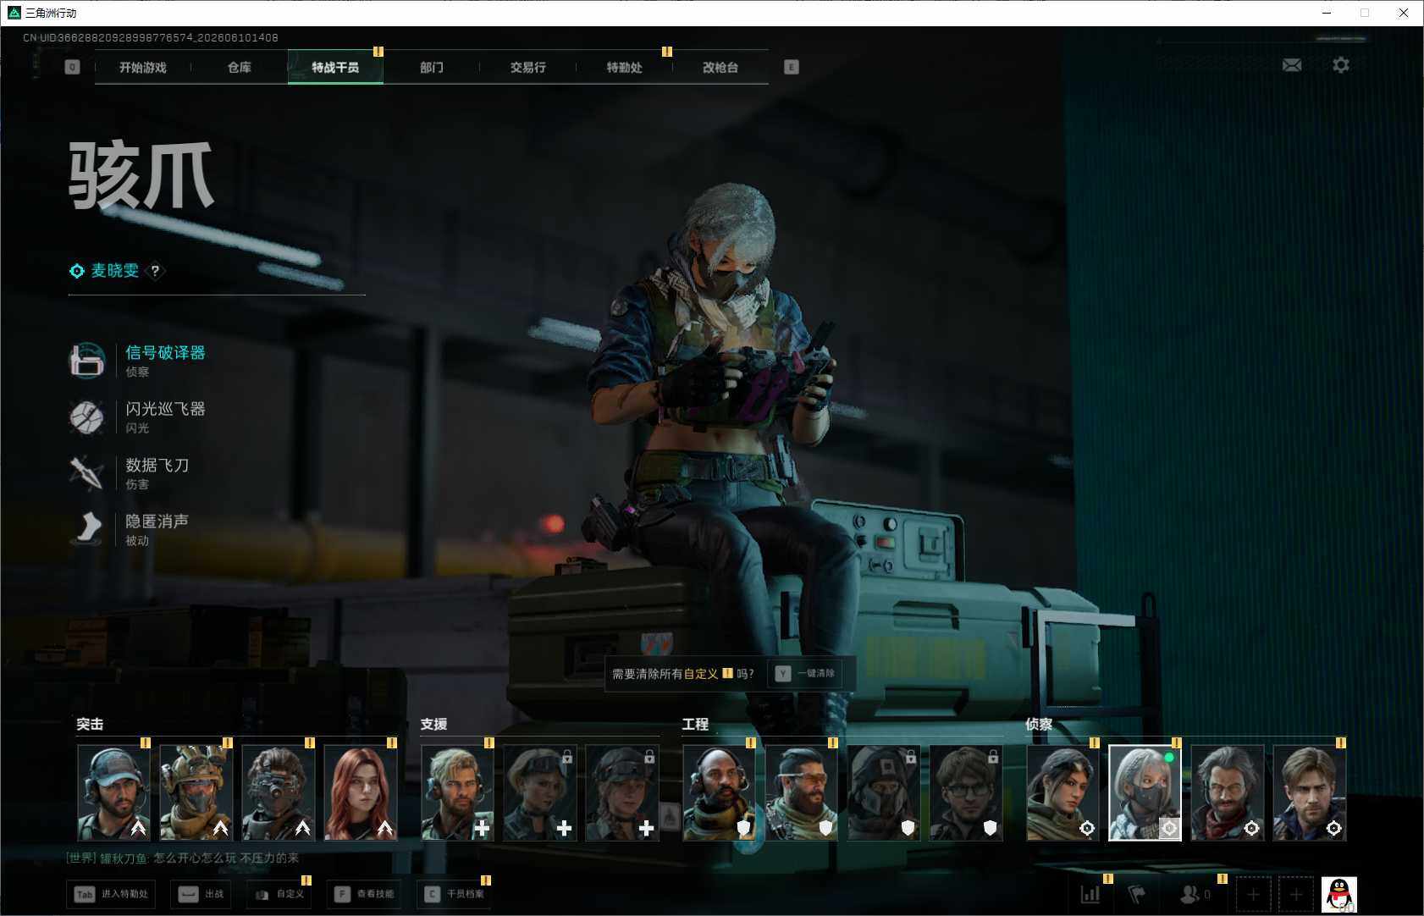The height and width of the screenshot is (916, 1424).
Task: Click the 信号破译器 skill icon
Action: click(x=86, y=361)
